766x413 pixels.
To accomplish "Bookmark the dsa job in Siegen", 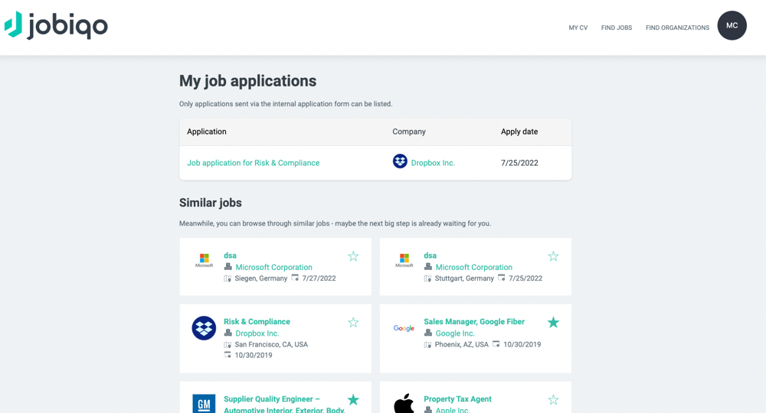I will [x=353, y=256].
